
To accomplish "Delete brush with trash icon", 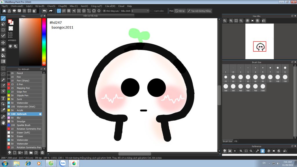I will pos(42,153).
